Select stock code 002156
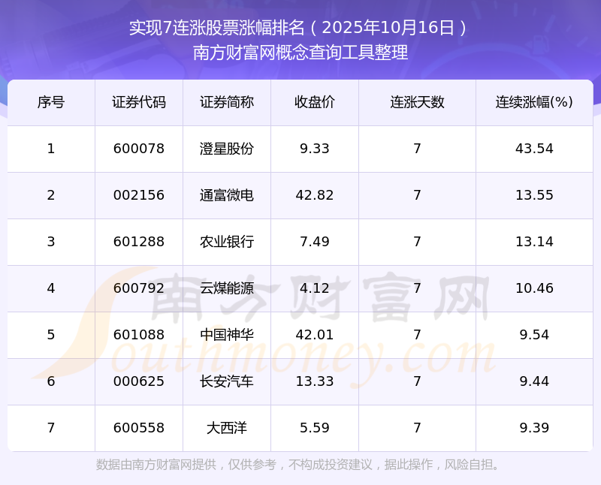The height and width of the screenshot is (485, 601). tap(139, 195)
